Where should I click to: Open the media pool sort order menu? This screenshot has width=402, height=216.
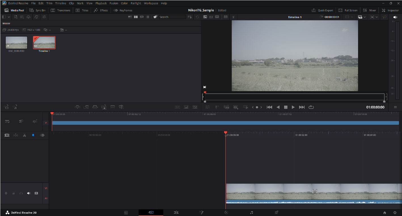click(190, 17)
